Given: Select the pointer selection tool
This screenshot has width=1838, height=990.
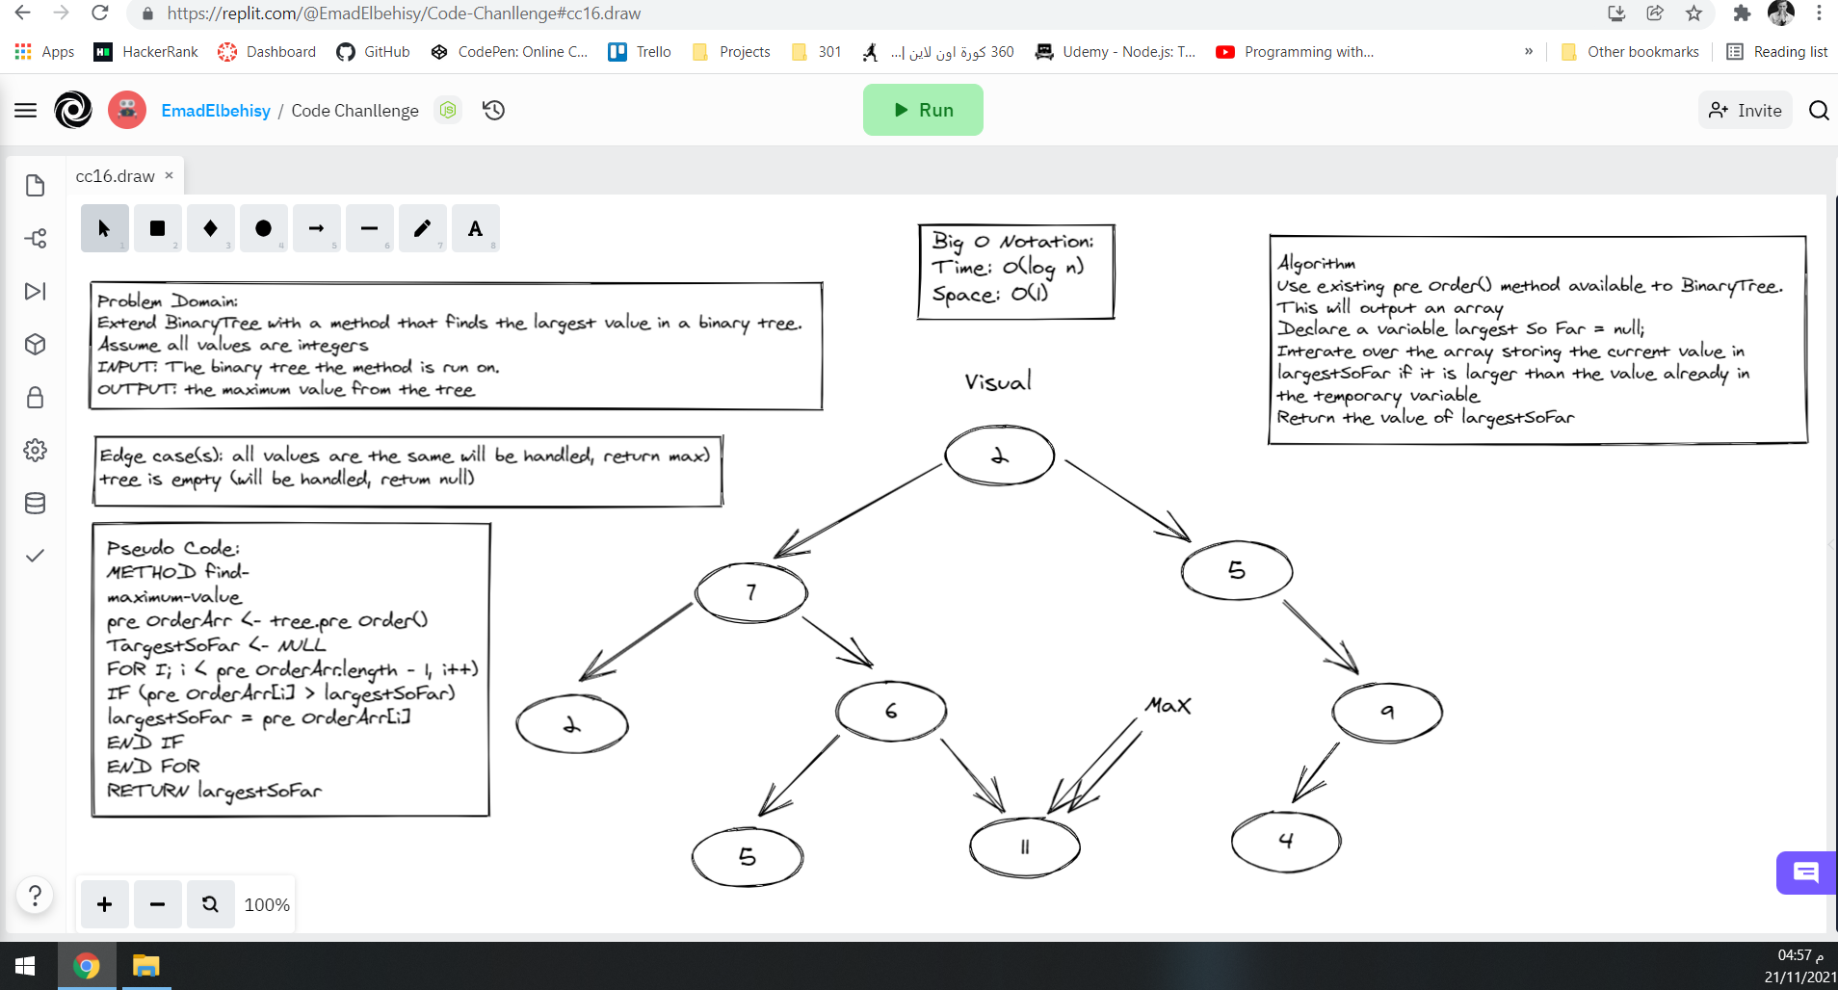Looking at the screenshot, I should pos(105,228).
